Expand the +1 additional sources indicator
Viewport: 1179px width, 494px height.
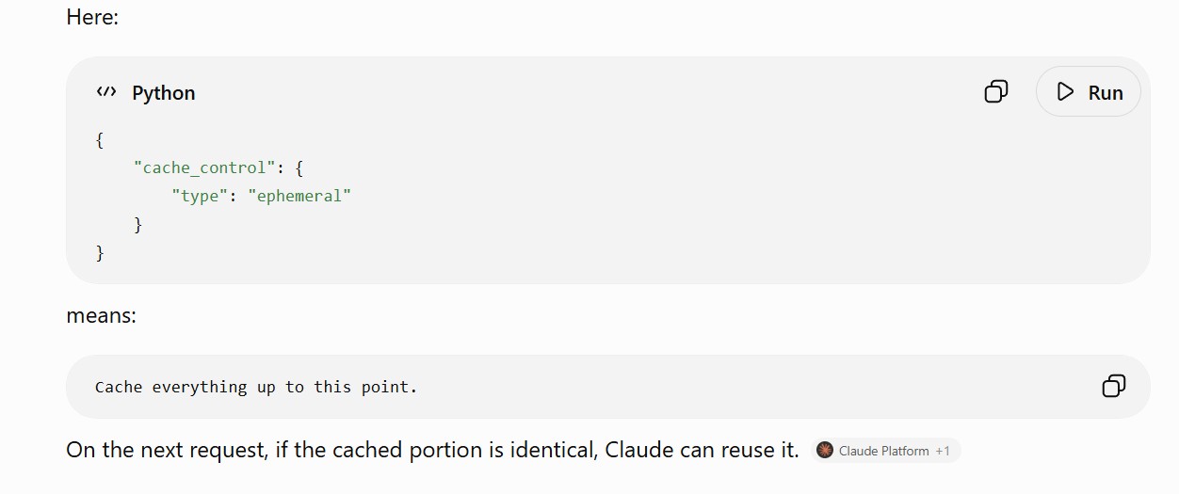pyautogui.click(x=943, y=451)
